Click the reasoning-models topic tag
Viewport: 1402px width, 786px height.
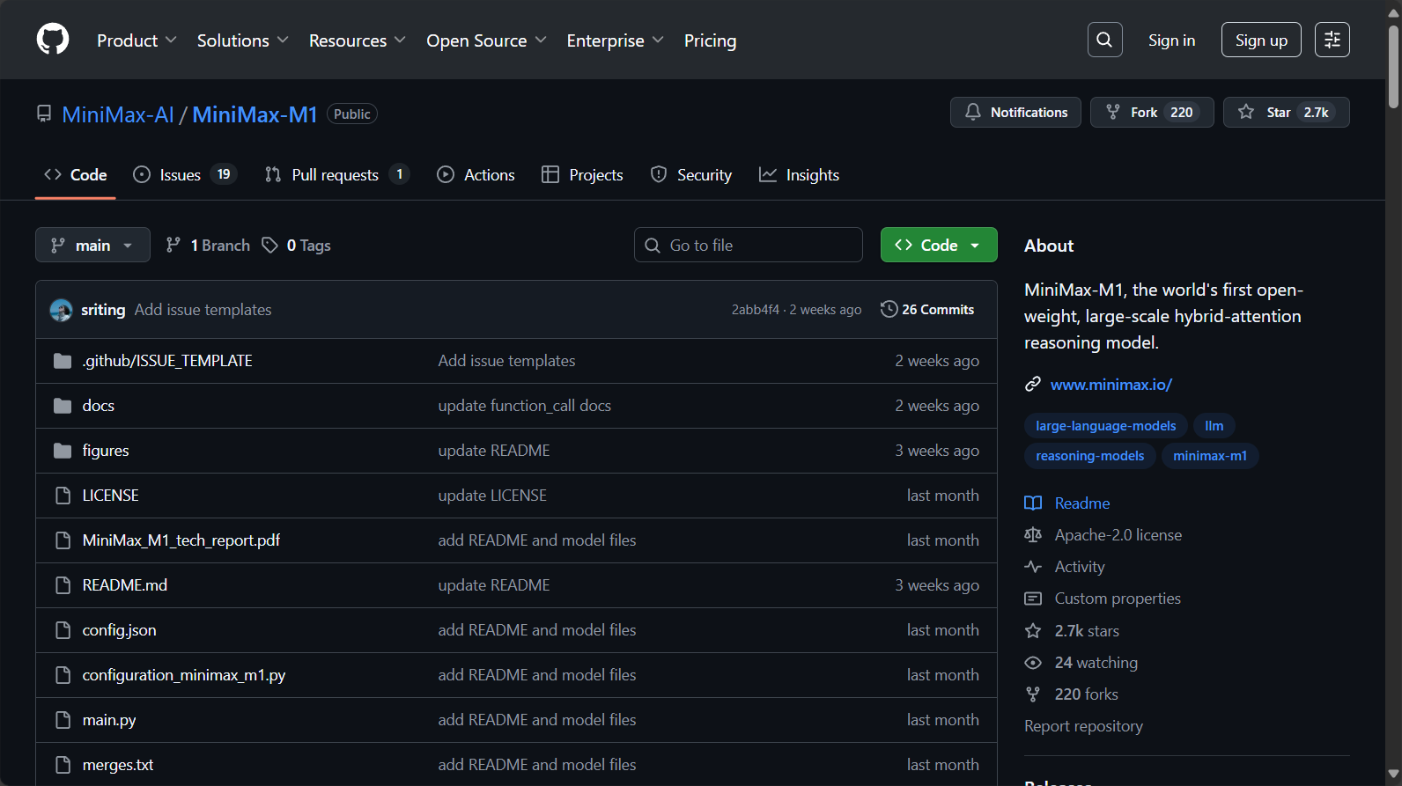(1090, 456)
